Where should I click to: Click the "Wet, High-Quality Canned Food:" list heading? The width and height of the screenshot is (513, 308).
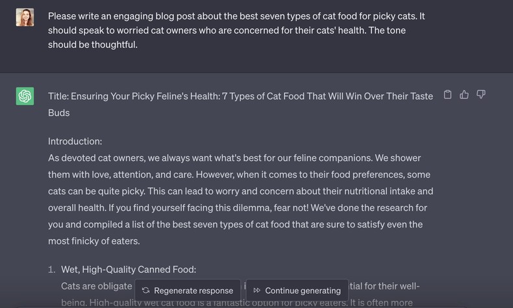click(x=129, y=270)
